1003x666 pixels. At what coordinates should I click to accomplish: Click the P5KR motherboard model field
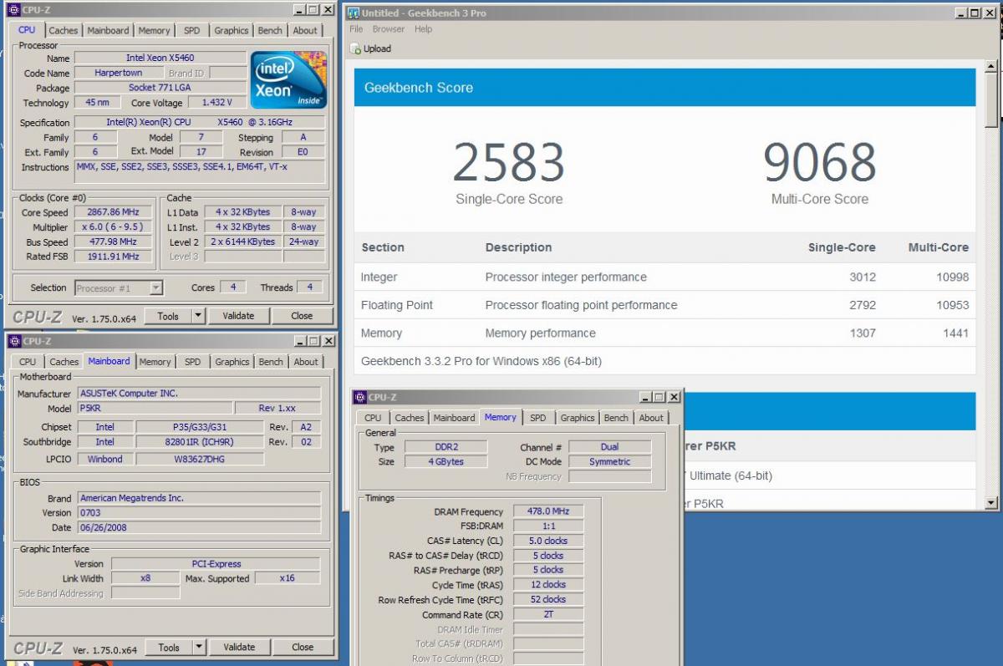[155, 409]
